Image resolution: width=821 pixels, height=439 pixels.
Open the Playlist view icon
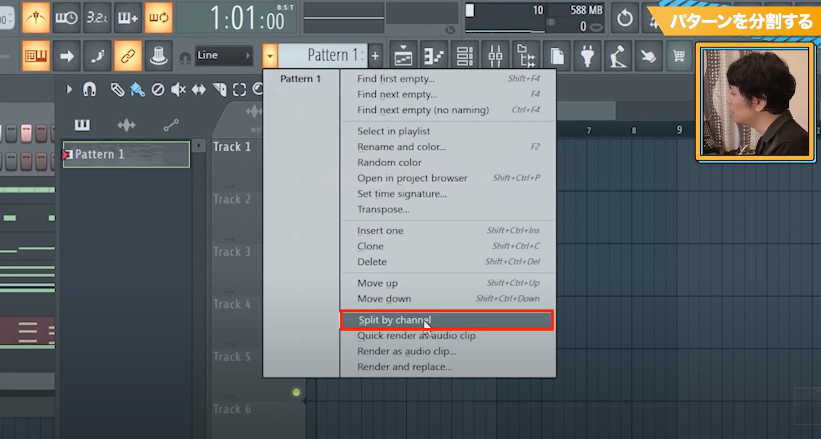pyautogui.click(x=403, y=56)
